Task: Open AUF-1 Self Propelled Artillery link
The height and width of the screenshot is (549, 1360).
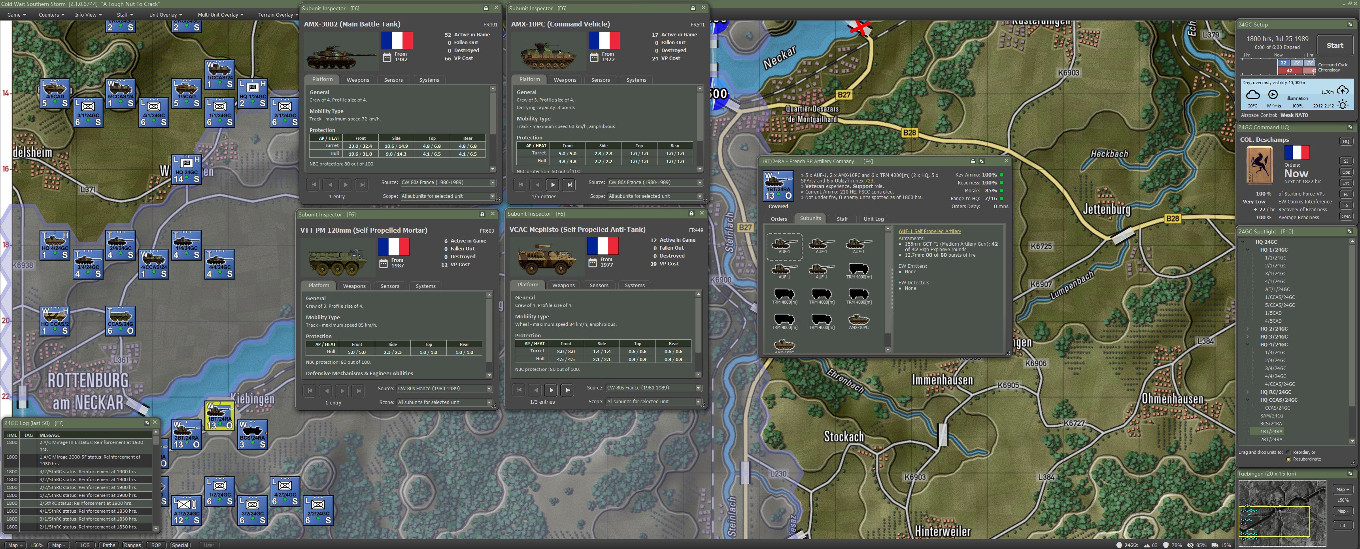Action: coord(929,231)
